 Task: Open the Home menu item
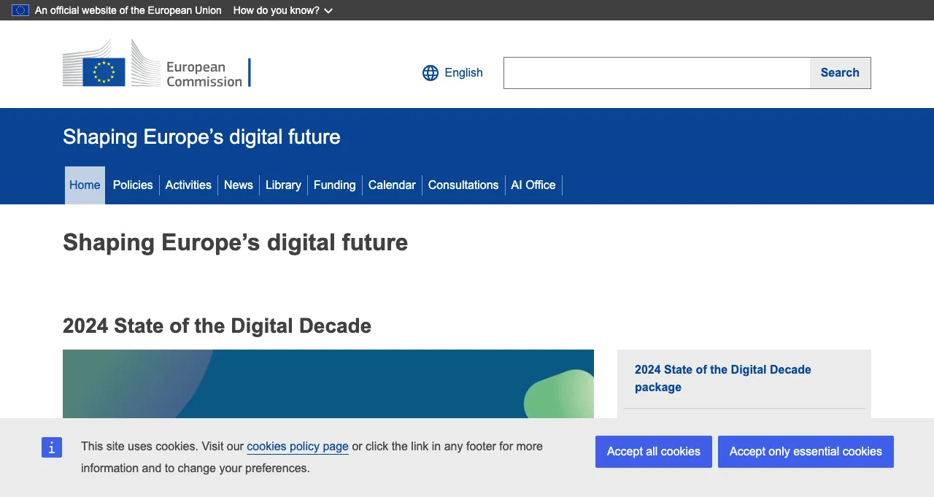85,185
